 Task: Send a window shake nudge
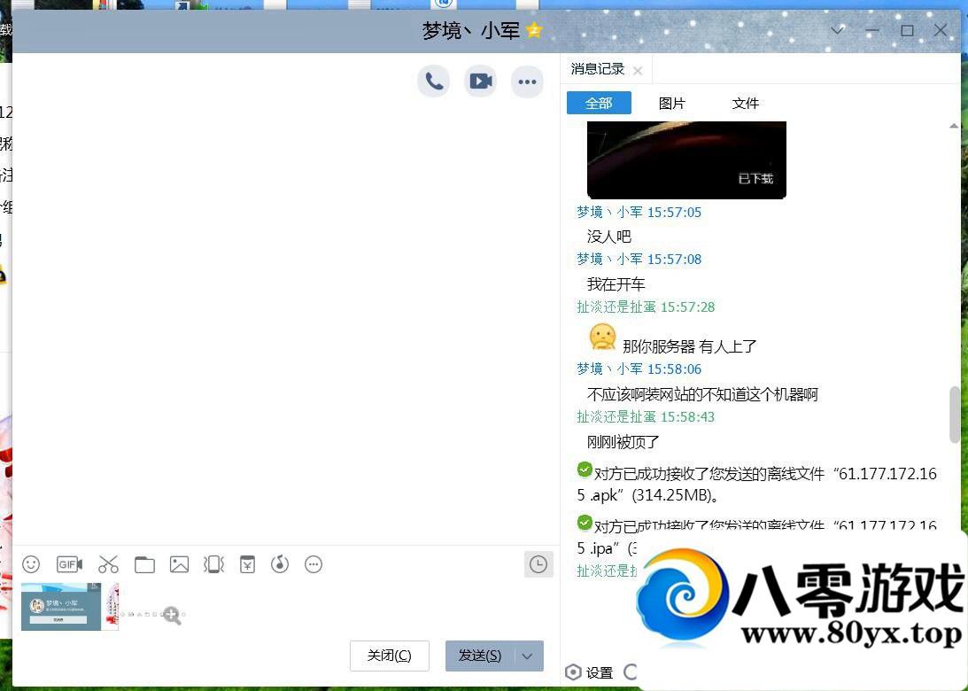[213, 564]
